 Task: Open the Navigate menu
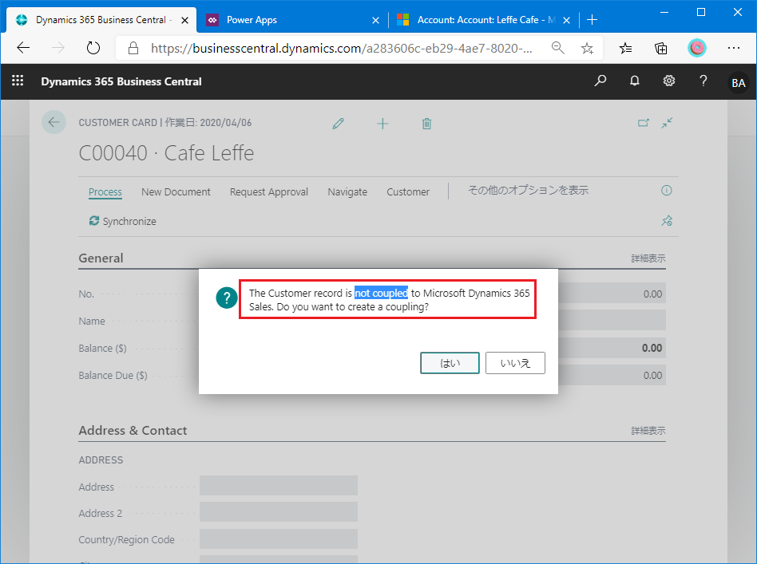347,192
